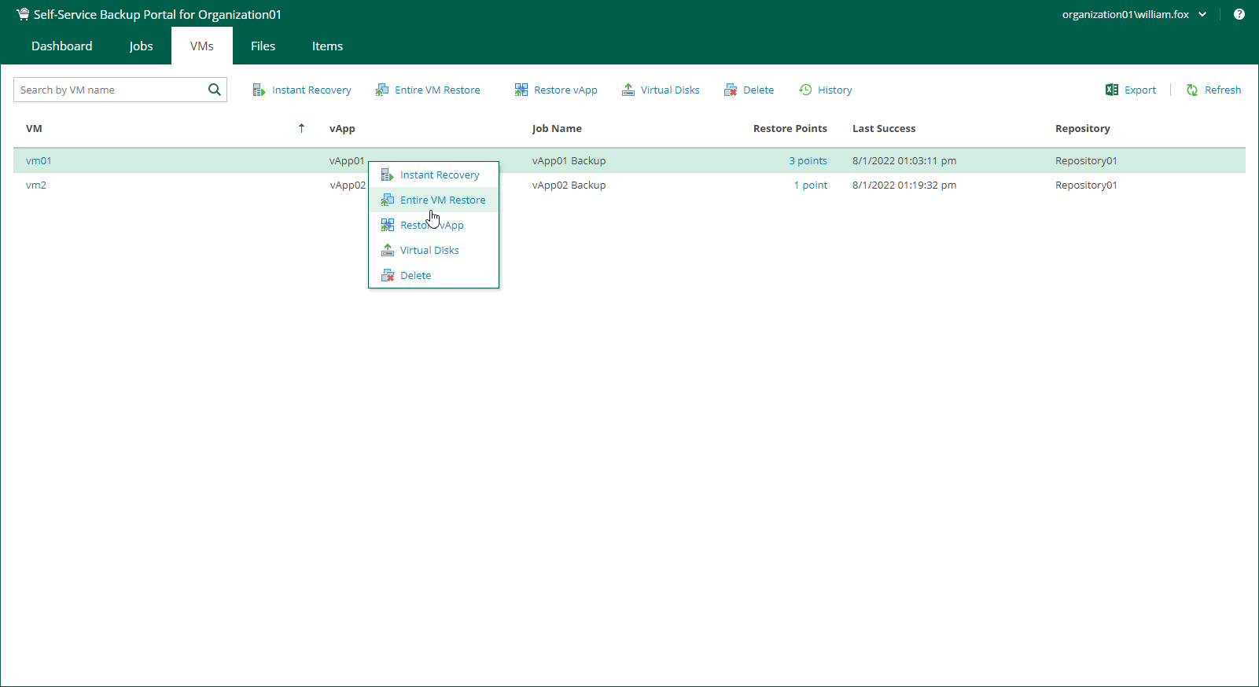Sort by Repository column header
Image resolution: width=1259 pixels, height=687 pixels.
[1082, 128]
